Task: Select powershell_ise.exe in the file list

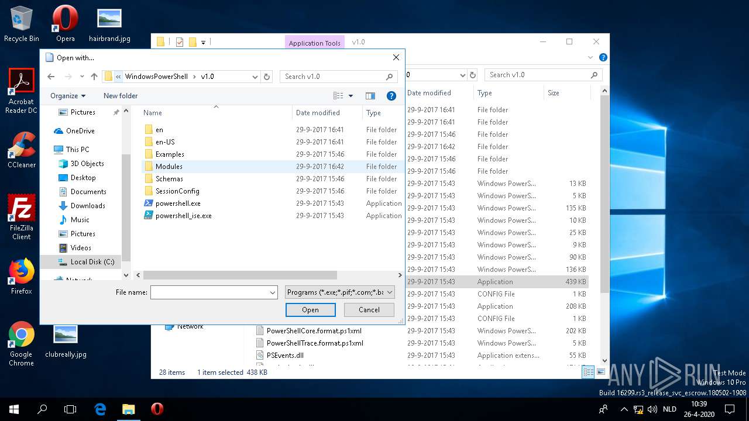Action: coord(183,216)
